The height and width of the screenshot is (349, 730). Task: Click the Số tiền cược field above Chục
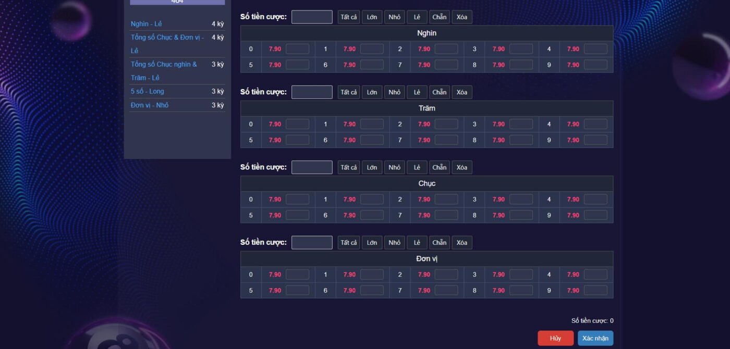312,167
